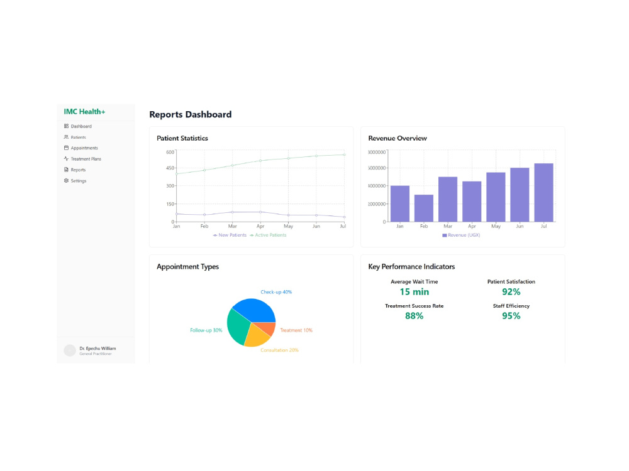This screenshot has height=471, width=629.
Task: Toggle Revenue (UGX) legend entry
Action: point(461,235)
